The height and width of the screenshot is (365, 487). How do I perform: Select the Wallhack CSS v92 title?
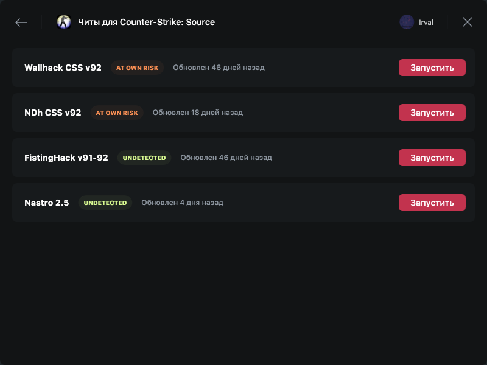click(x=63, y=68)
